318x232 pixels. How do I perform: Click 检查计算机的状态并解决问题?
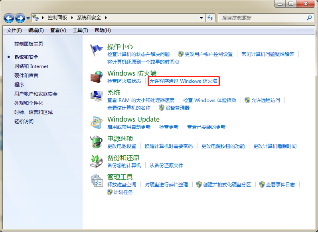pos(138,54)
